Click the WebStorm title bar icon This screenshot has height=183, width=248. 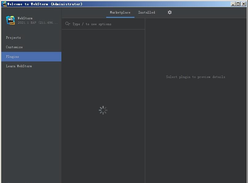click(4, 4)
